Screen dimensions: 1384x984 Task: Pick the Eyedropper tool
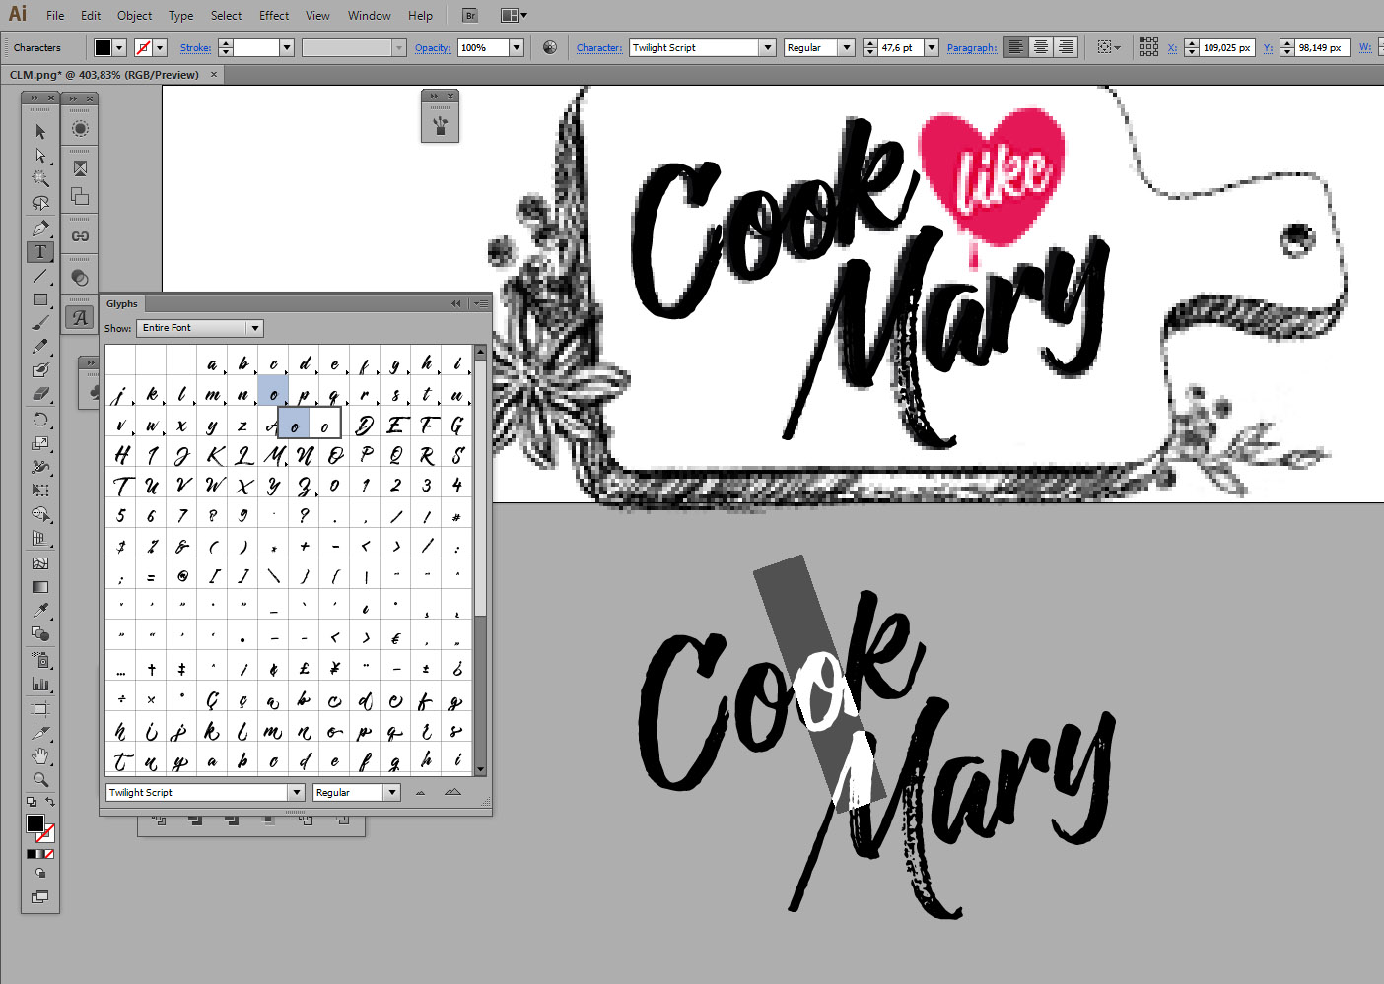[40, 611]
